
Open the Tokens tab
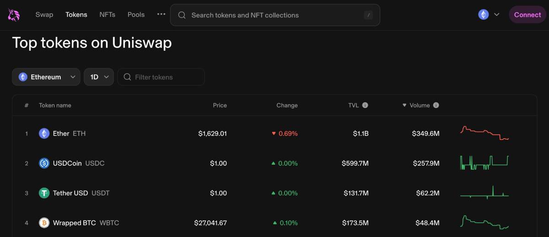click(x=76, y=15)
